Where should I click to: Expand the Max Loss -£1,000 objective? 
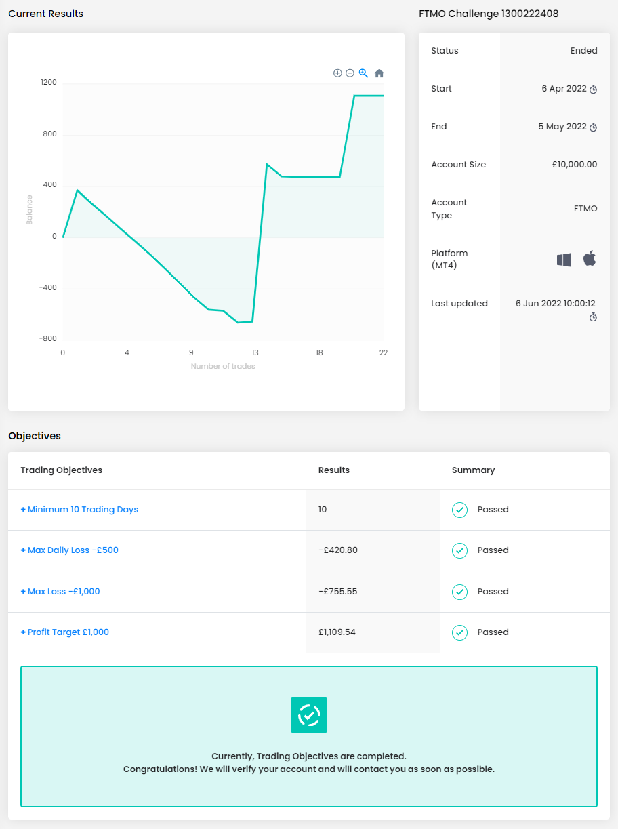[x=60, y=592]
